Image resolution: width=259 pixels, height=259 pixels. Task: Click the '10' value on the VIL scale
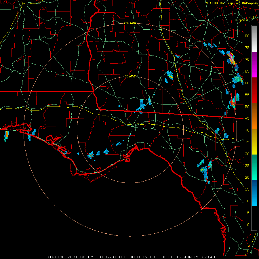tap(247, 201)
